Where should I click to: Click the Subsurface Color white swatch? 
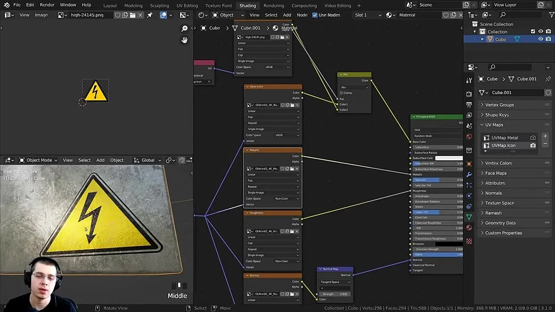[449, 158]
